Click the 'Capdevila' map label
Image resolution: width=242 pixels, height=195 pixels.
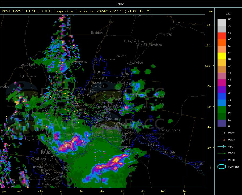coord(79,62)
